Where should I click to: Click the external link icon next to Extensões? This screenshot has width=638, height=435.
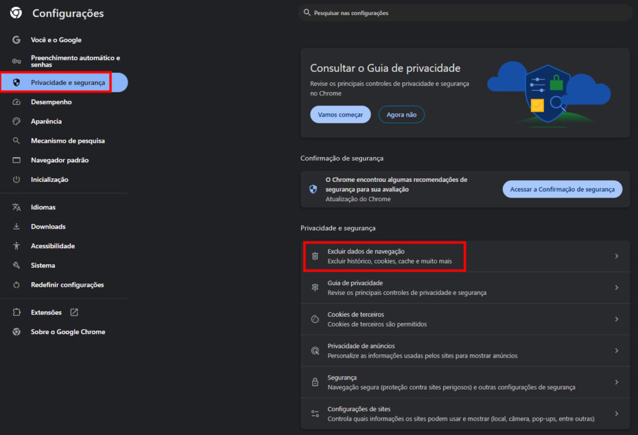[x=74, y=312]
